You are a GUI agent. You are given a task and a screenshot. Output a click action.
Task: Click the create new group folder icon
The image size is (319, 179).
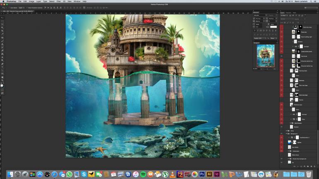coord(308,167)
